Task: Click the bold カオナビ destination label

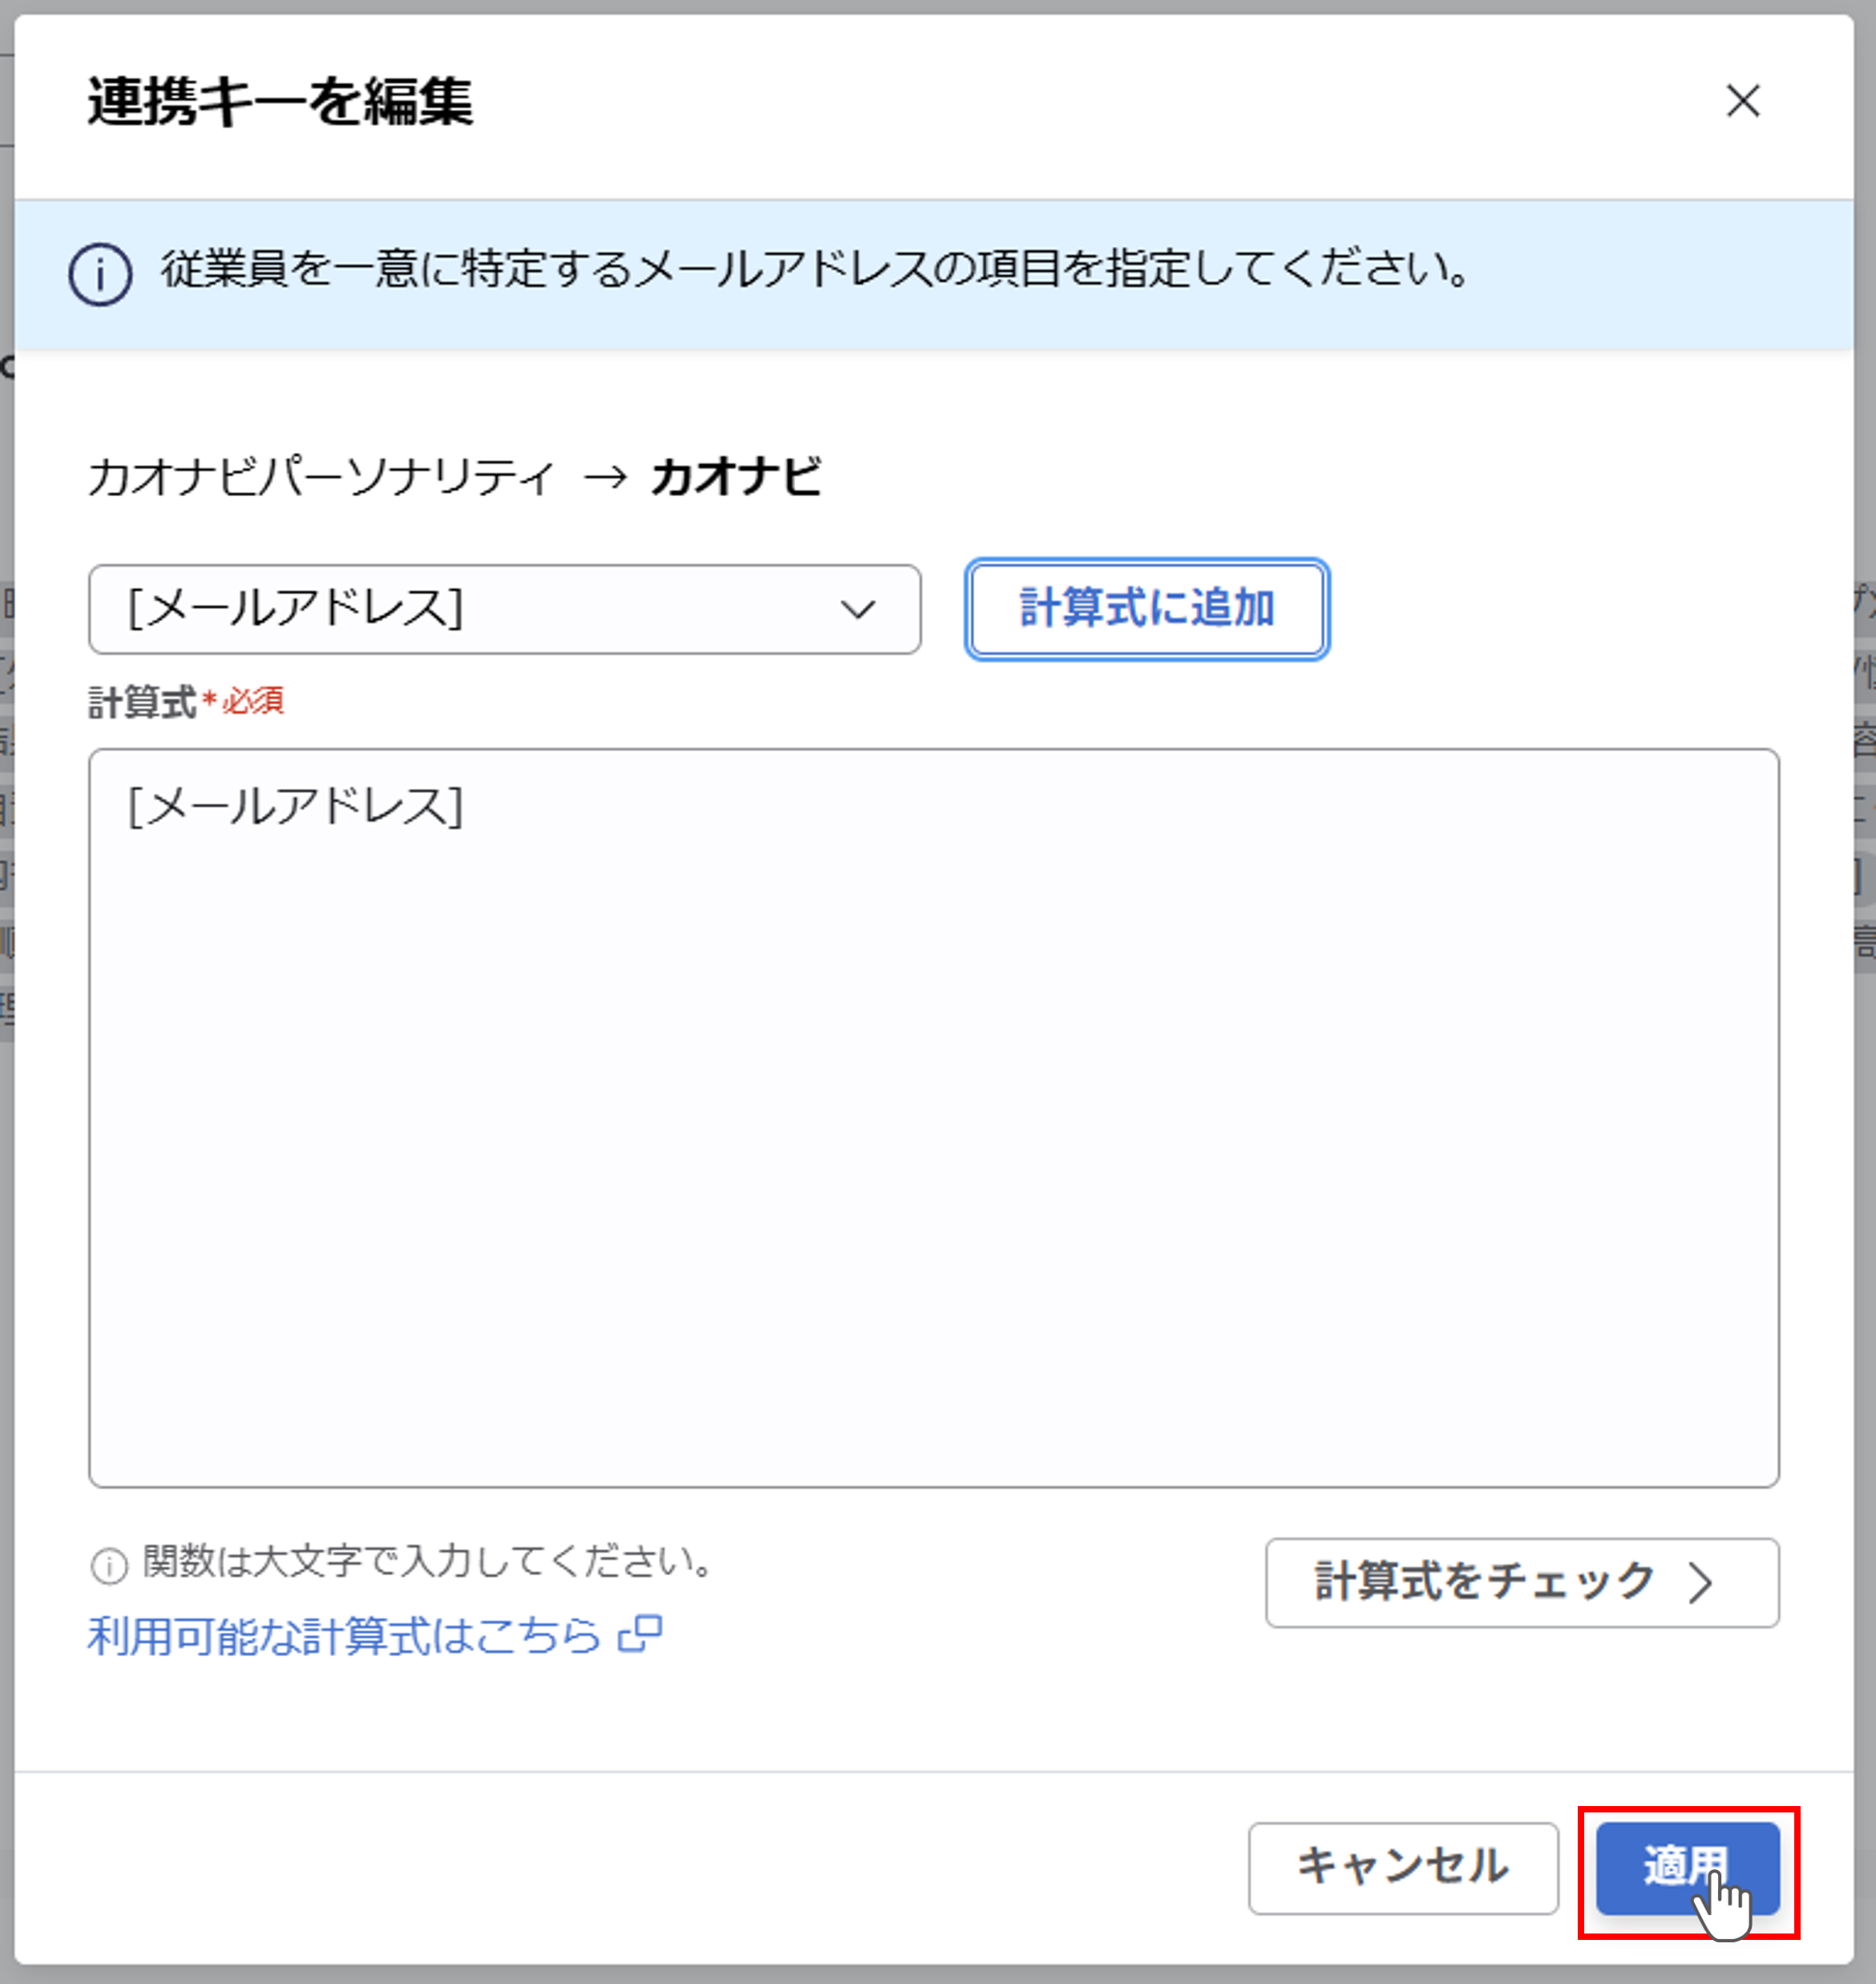Action: coord(736,476)
